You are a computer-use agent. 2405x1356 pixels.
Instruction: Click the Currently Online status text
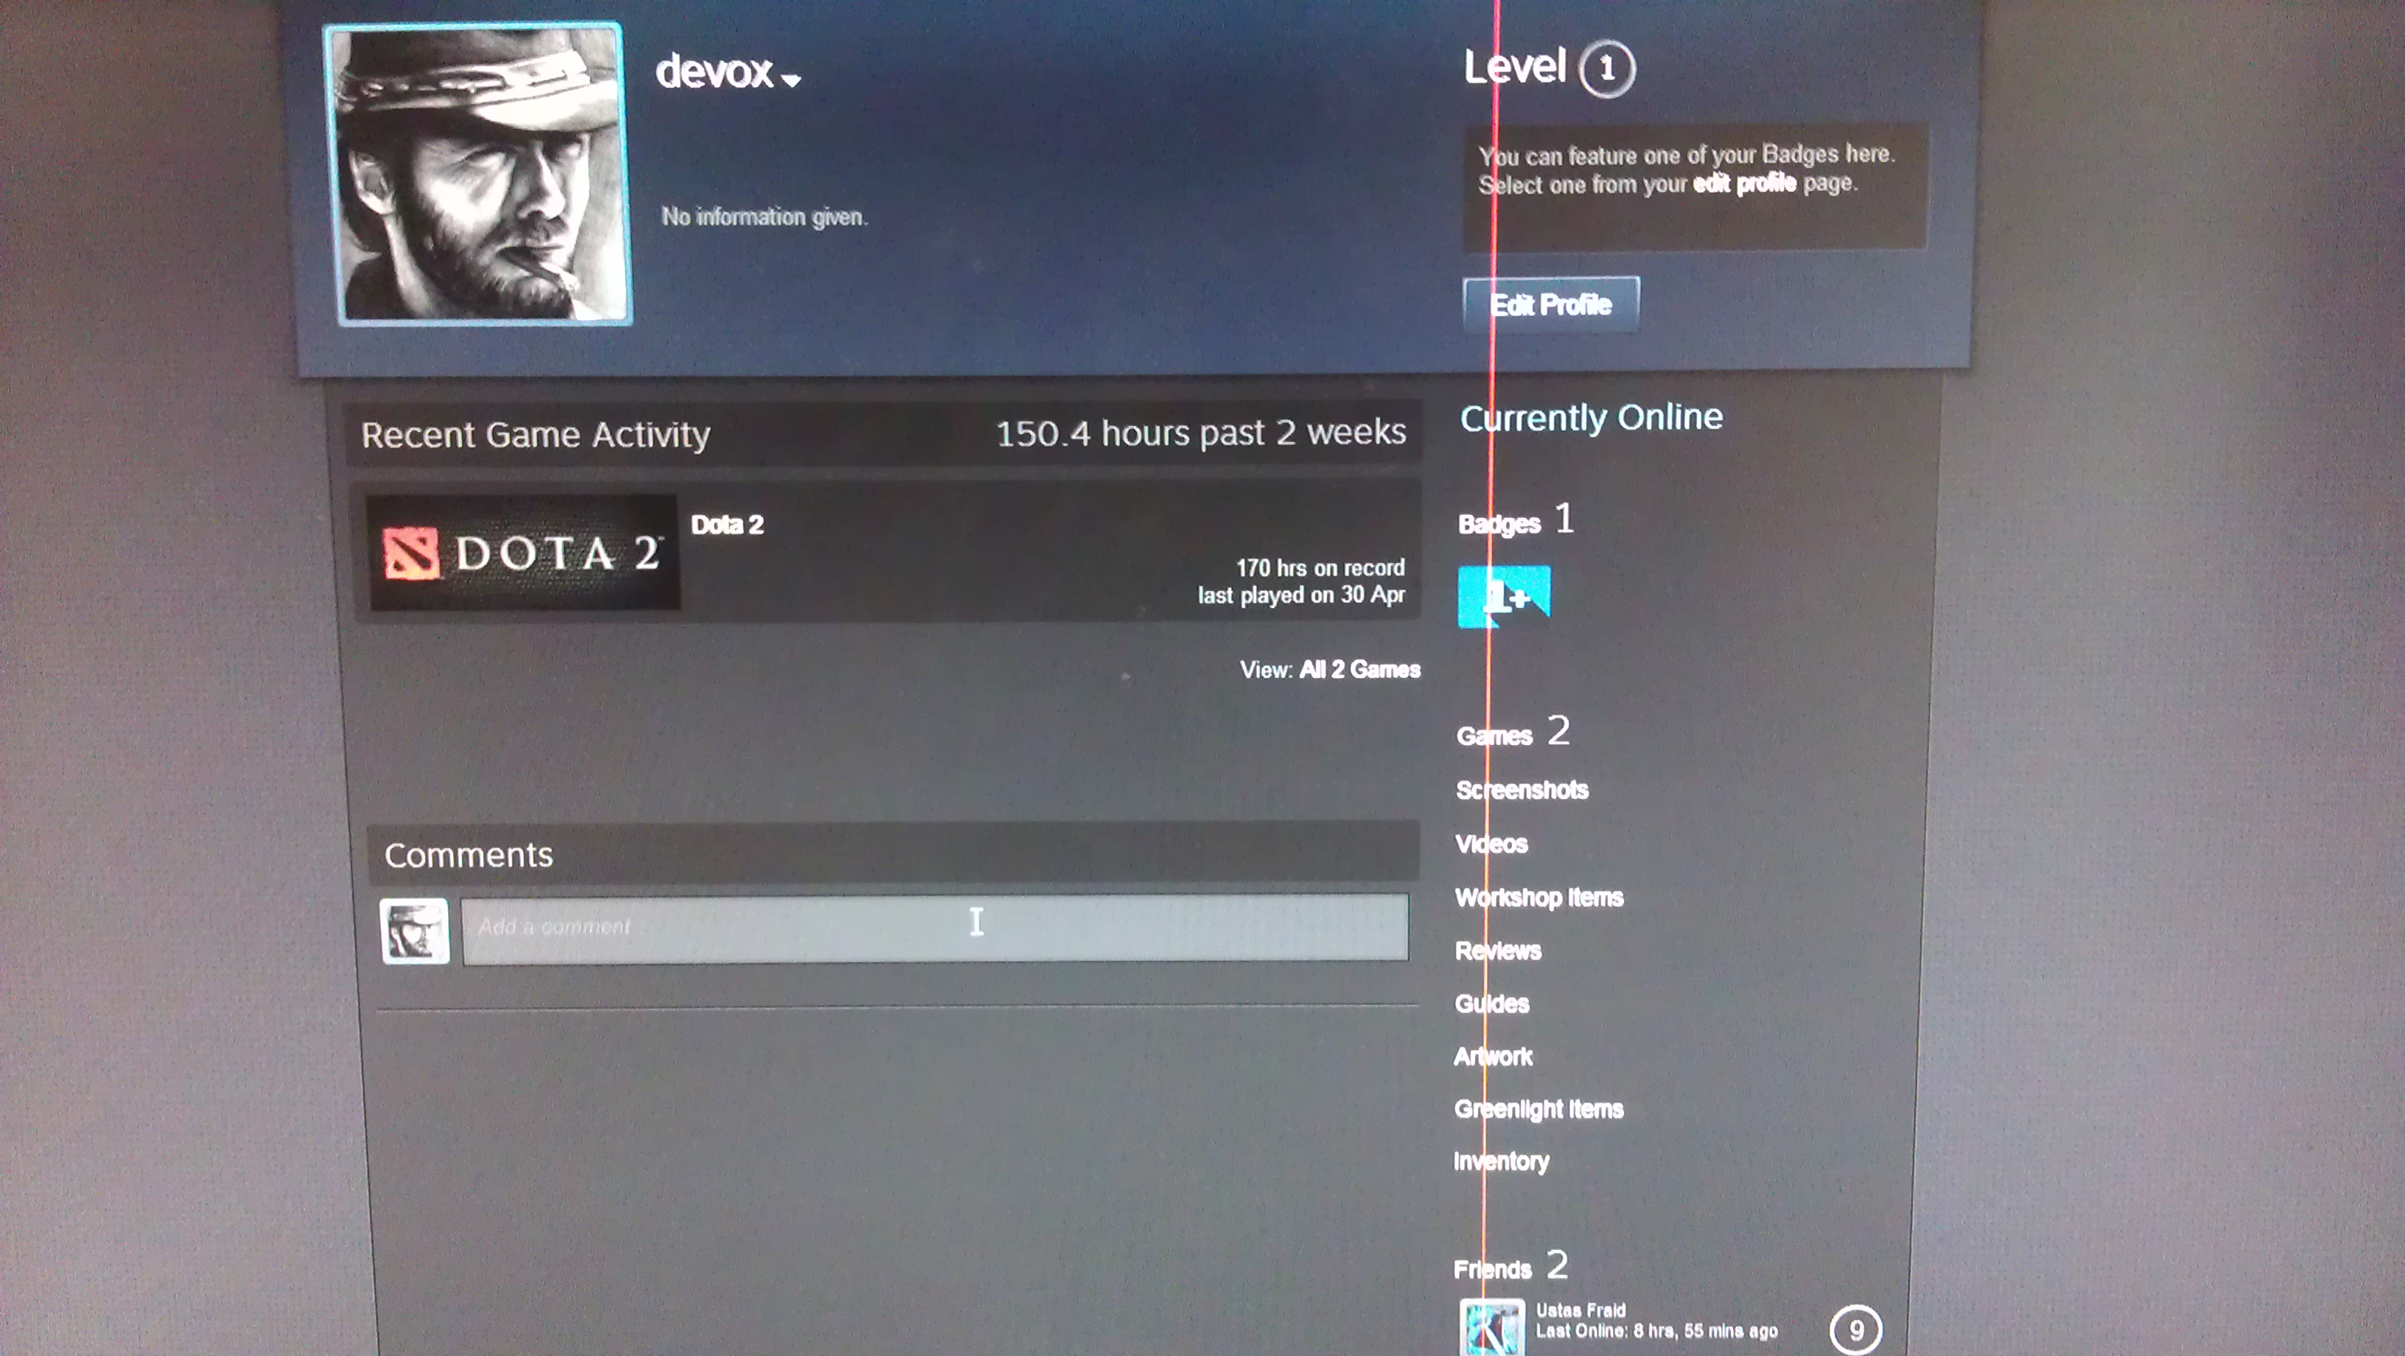1591,417
